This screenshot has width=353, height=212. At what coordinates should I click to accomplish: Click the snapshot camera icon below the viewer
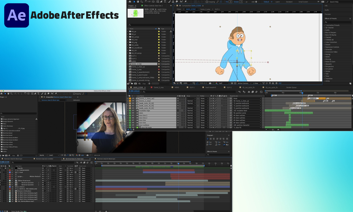[x=210, y=83]
